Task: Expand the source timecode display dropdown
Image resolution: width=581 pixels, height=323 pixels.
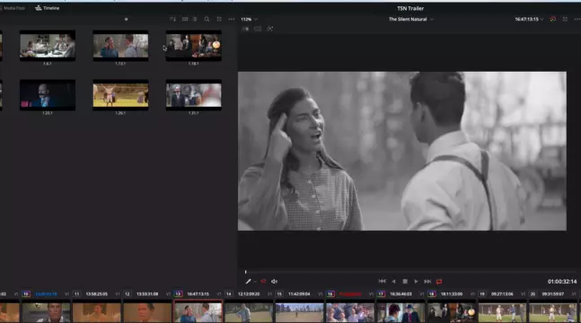Action: (x=529, y=19)
